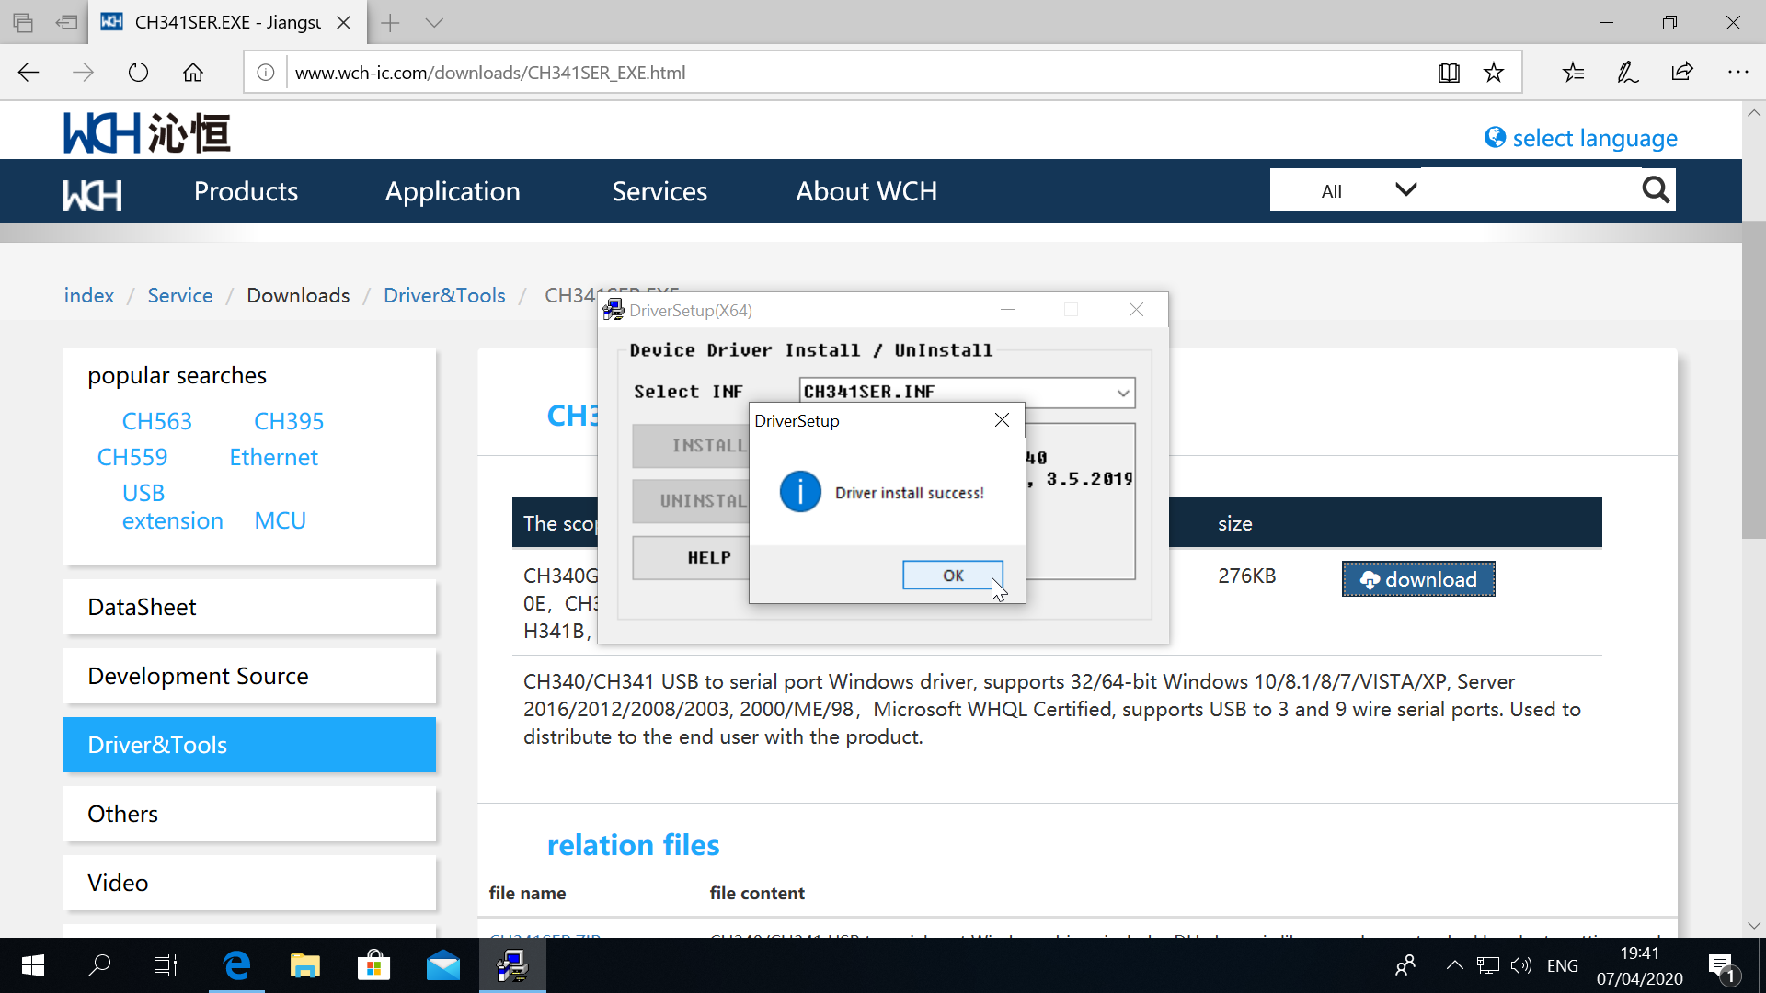Viewport: 1766px width, 993px height.
Task: Open Edge settings and more menu
Action: (x=1737, y=73)
